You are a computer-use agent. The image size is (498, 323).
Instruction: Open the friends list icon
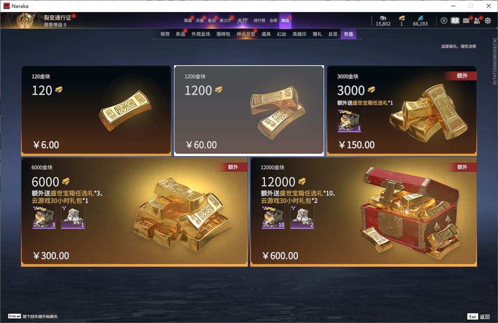(477, 21)
